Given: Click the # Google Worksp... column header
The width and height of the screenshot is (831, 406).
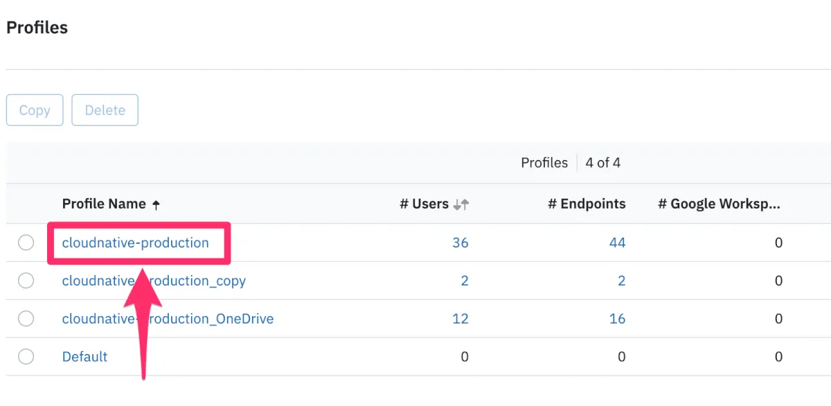Looking at the screenshot, I should [719, 204].
